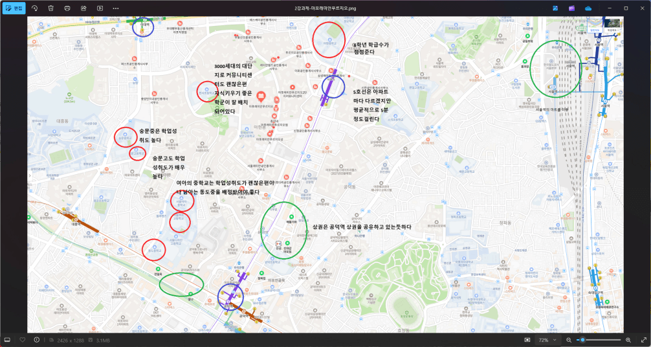
Task: Click the 3.1MB file size text
Action: click(103, 341)
